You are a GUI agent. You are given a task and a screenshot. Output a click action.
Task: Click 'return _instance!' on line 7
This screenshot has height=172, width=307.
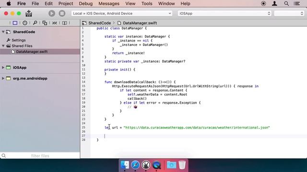129,53
